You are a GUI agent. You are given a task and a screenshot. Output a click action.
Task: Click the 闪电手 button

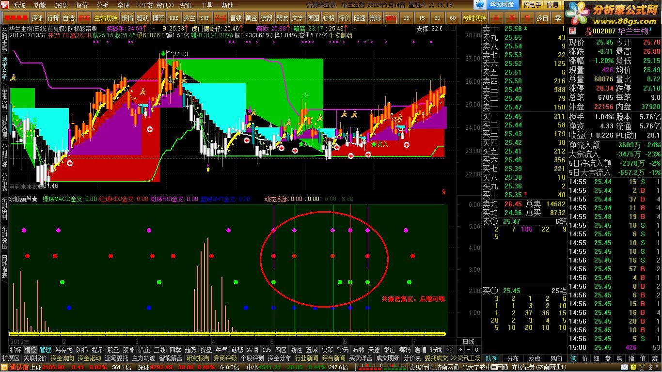[x=532, y=5]
